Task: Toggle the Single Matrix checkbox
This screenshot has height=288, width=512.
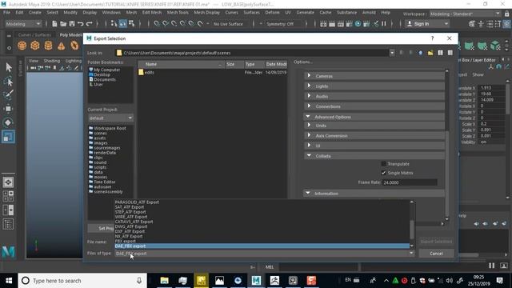Action: (x=384, y=173)
